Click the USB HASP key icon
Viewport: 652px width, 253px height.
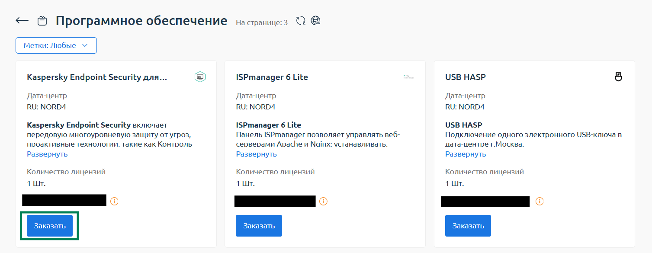[618, 77]
